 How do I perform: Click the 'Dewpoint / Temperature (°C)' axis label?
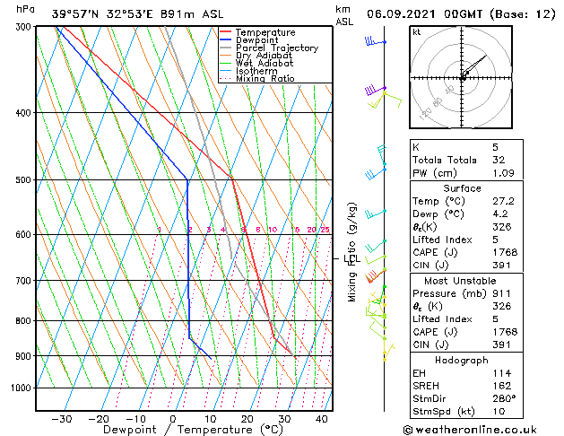point(181,430)
